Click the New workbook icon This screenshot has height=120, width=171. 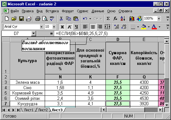point(7,19)
